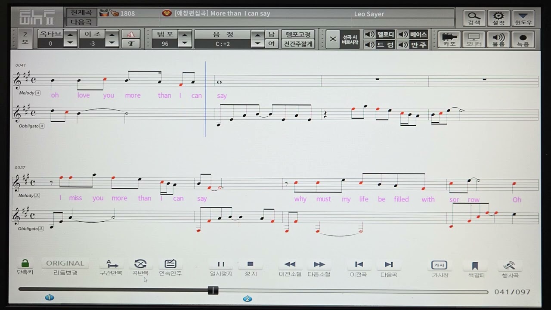The image size is (551, 310).
Task: Start recording with the 녹음 icon
Action: 523,39
